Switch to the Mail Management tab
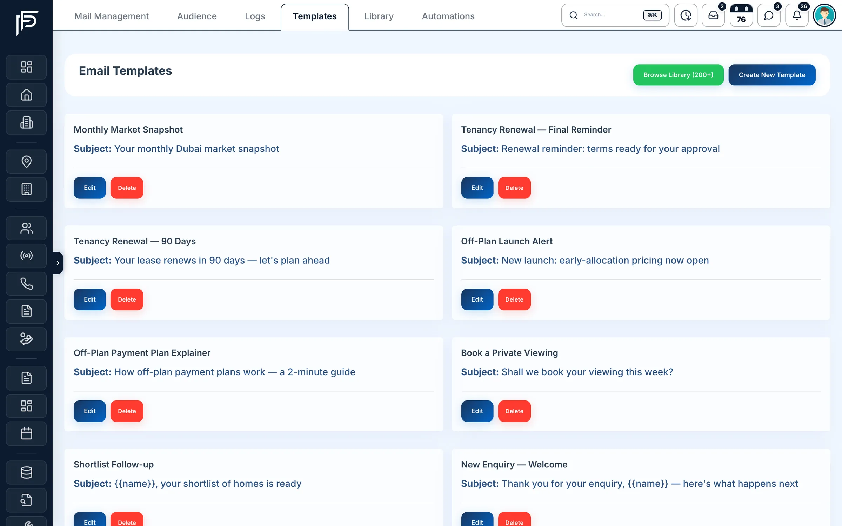 (x=112, y=16)
